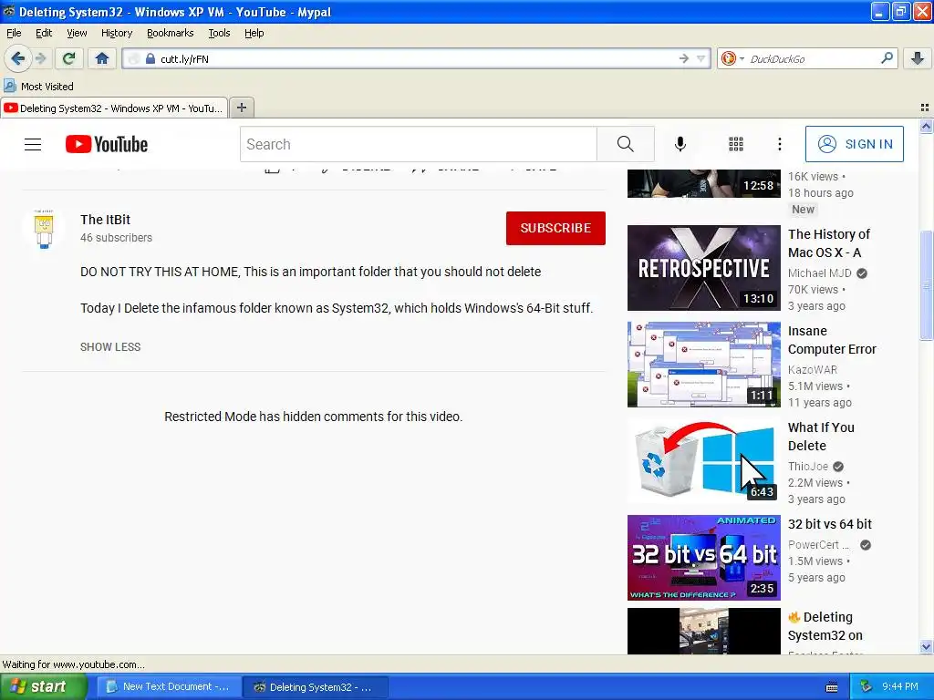
Task: Open the YouTube hamburger guide menu
Action: pos(33,144)
